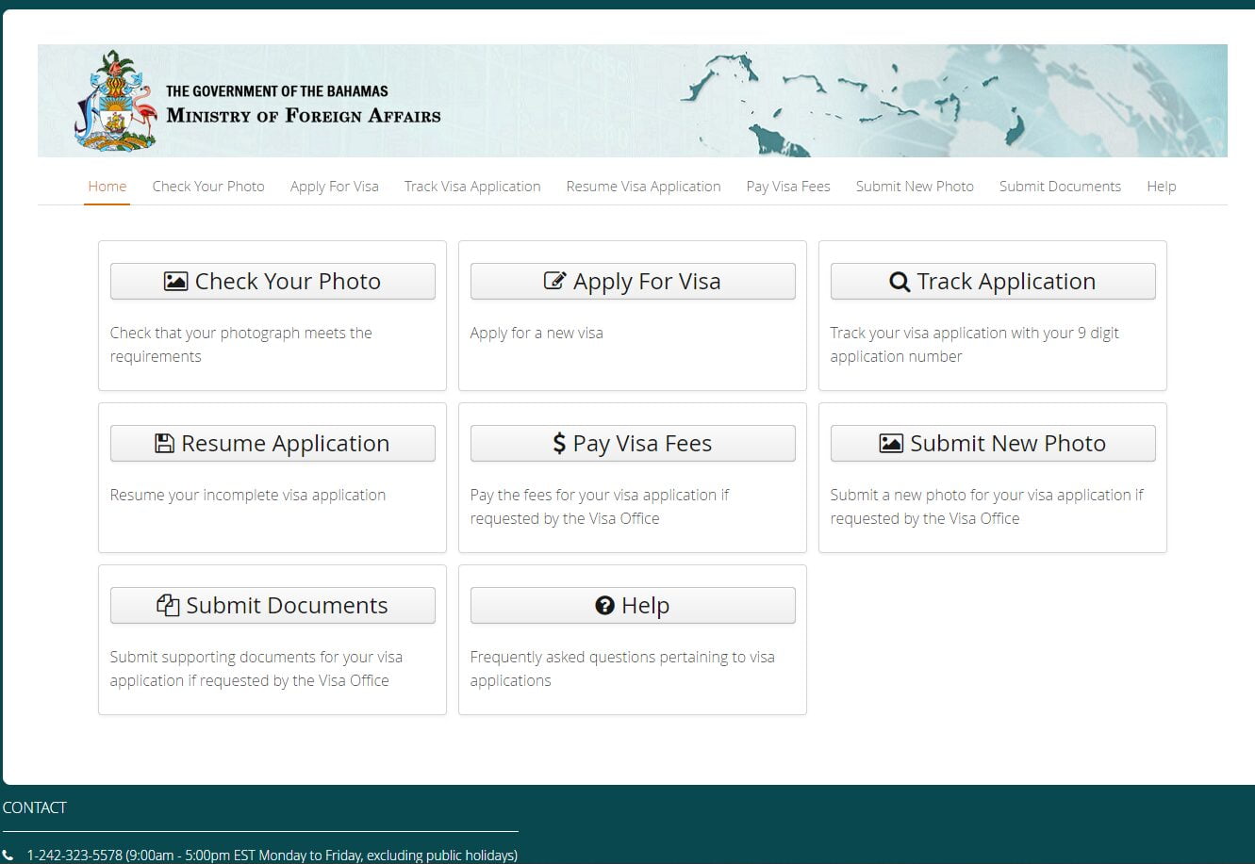Image resolution: width=1255 pixels, height=864 pixels.
Task: Open Submit New Photo in top navigation
Action: pyautogui.click(x=915, y=187)
